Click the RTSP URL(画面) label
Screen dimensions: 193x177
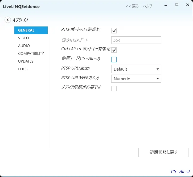75,68
